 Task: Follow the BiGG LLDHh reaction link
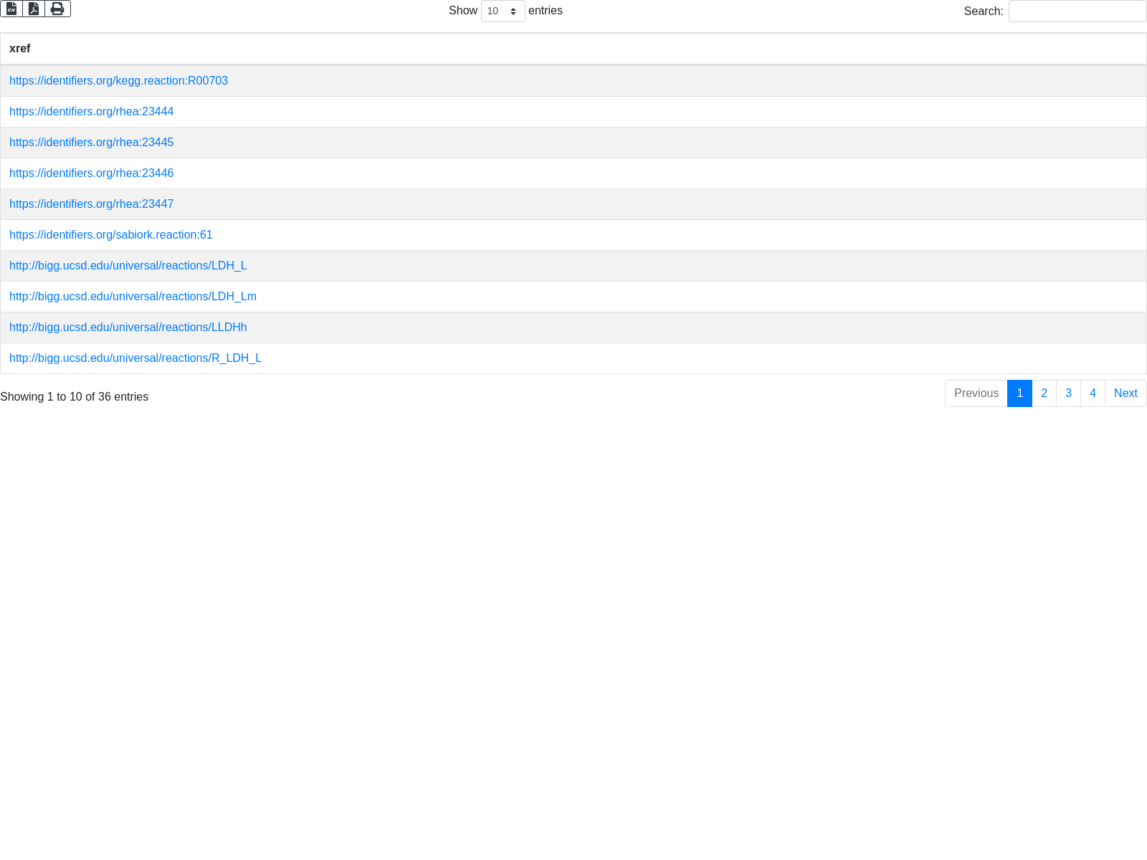pos(128,328)
